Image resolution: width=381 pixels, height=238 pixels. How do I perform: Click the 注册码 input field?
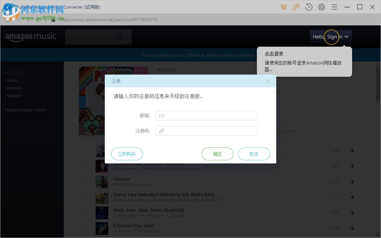click(206, 131)
